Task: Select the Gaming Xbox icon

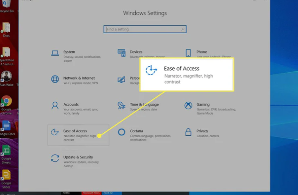Action: click(x=188, y=106)
